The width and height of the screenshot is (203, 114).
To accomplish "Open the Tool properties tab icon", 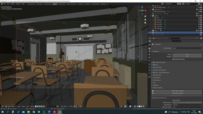I will [x=149, y=45].
